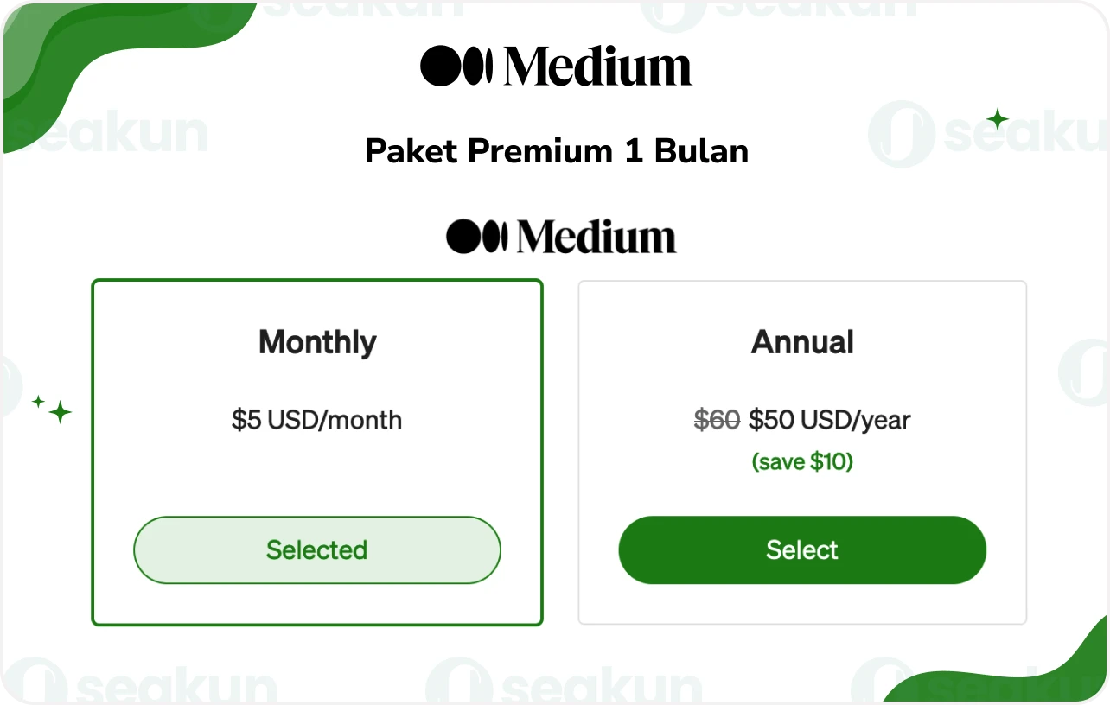Click the Selected button on Monthly plan
The height and width of the screenshot is (705, 1110).
click(x=316, y=549)
